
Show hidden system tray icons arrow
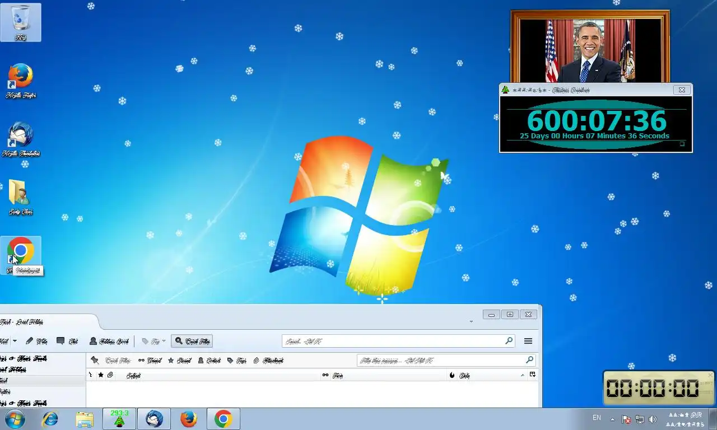[612, 419]
